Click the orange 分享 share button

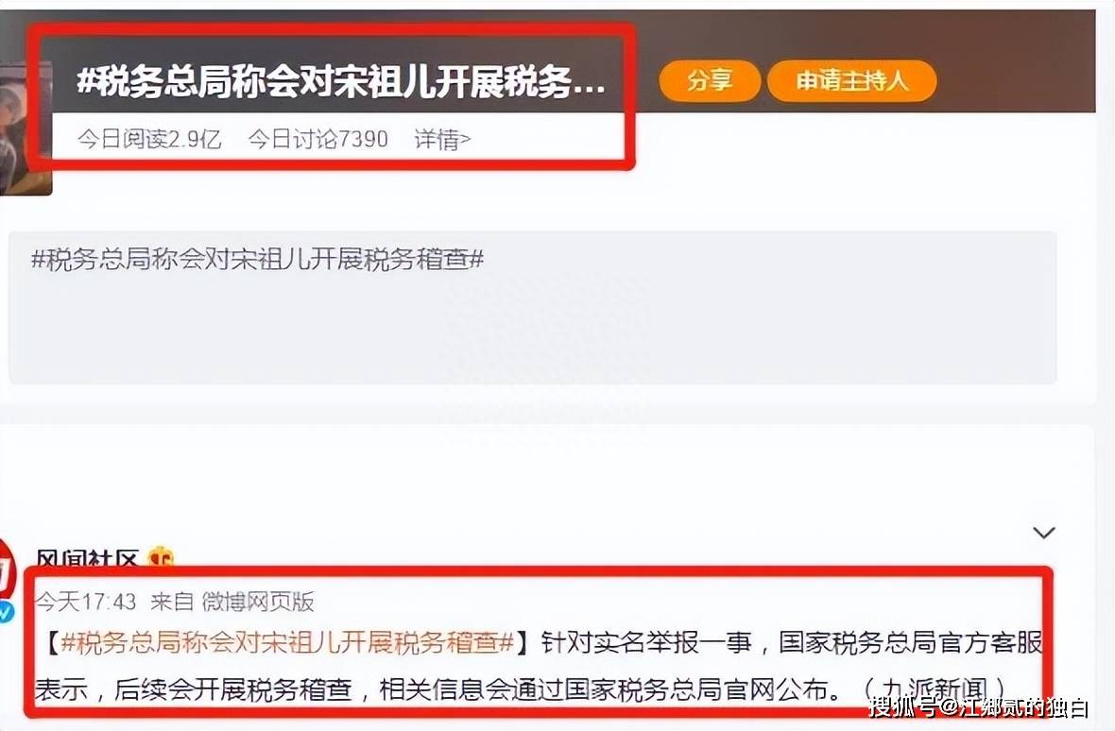(710, 81)
